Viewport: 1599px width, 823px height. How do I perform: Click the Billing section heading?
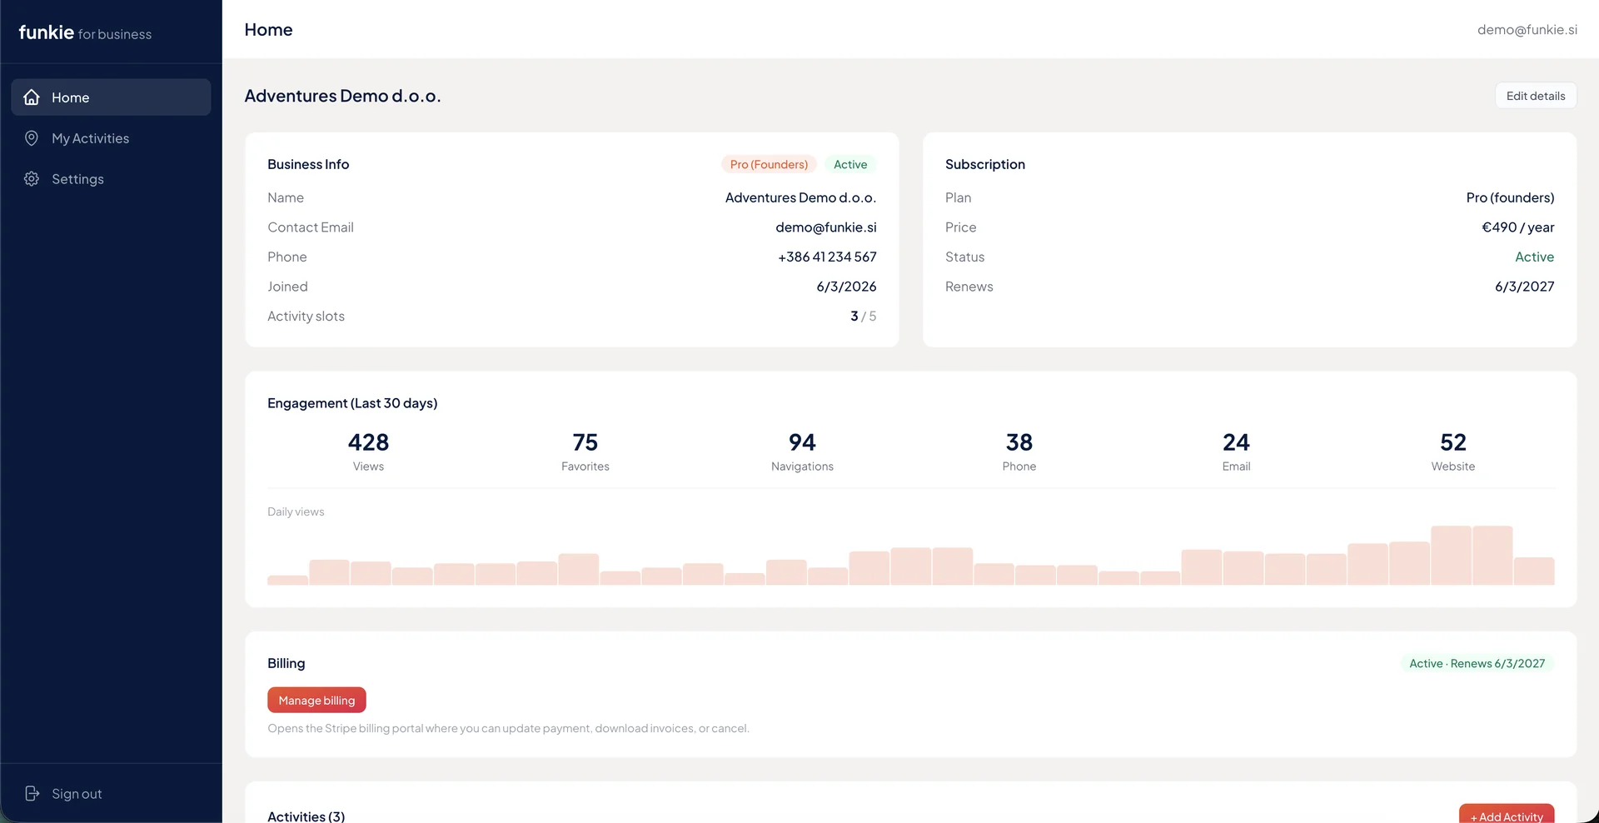(x=286, y=664)
